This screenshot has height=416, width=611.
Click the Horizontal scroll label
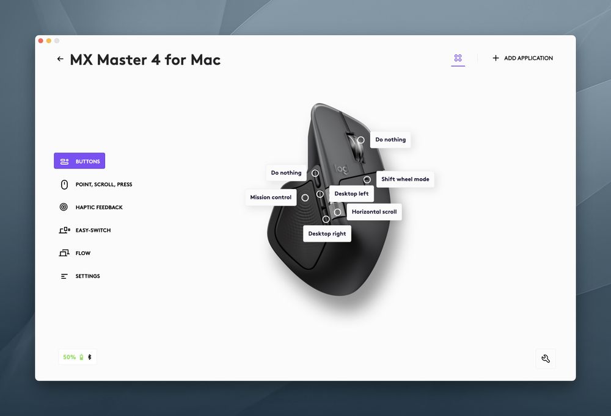click(374, 212)
